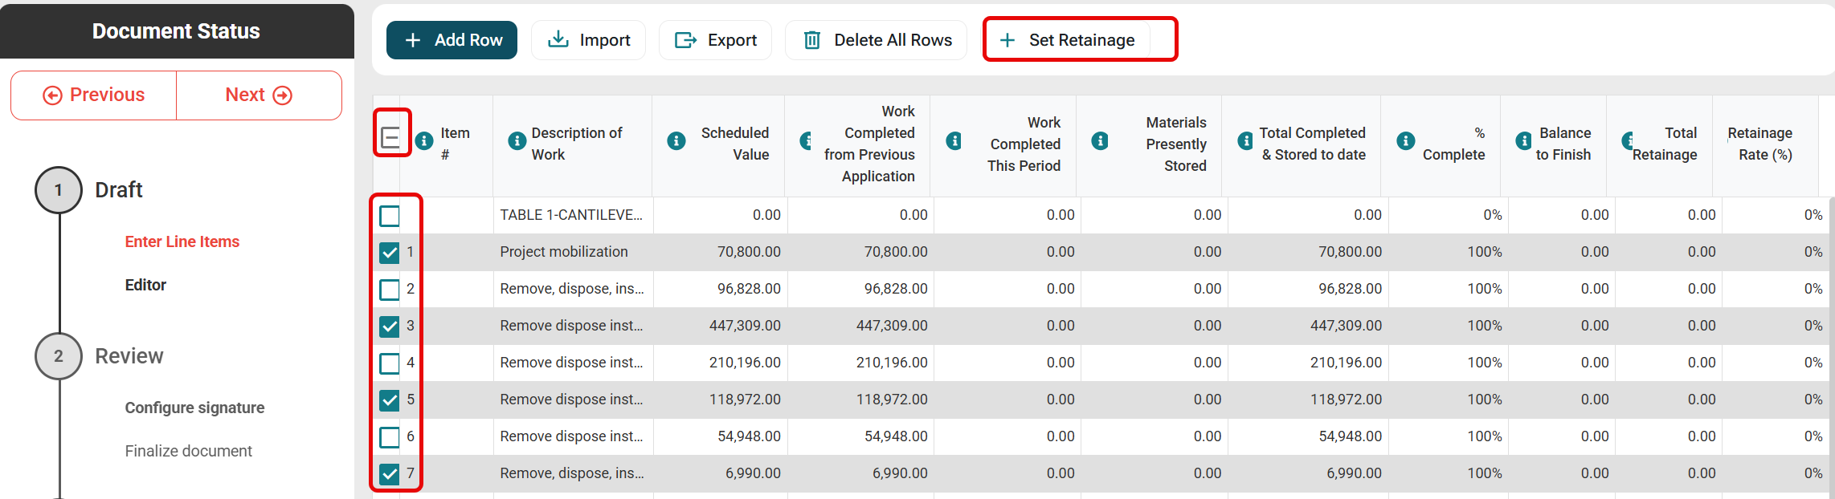Toggle the select-all checkbox in table header
1835x499 pixels.
pyautogui.click(x=390, y=138)
